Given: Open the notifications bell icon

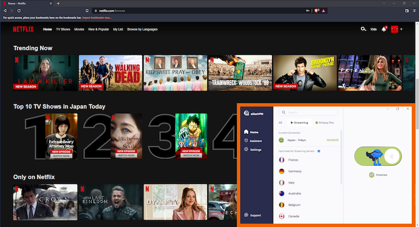Looking at the screenshot, I should (384, 29).
